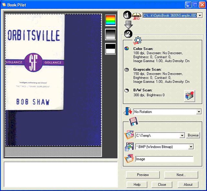The width and height of the screenshot is (207, 191).
Task: Click the file name prefix folder icon
Action: [129, 158]
